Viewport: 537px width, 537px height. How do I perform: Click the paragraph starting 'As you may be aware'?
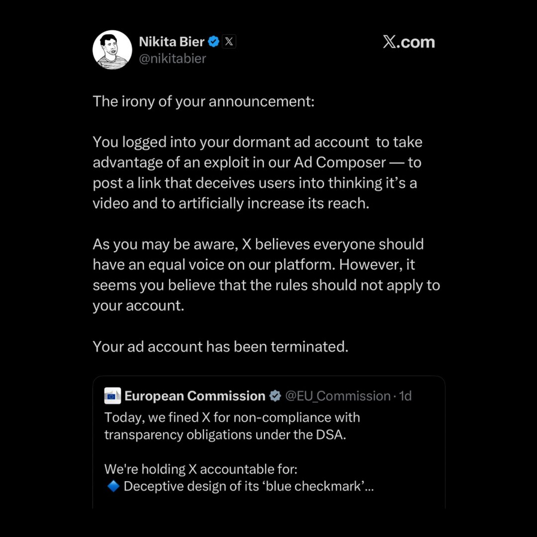click(x=266, y=275)
